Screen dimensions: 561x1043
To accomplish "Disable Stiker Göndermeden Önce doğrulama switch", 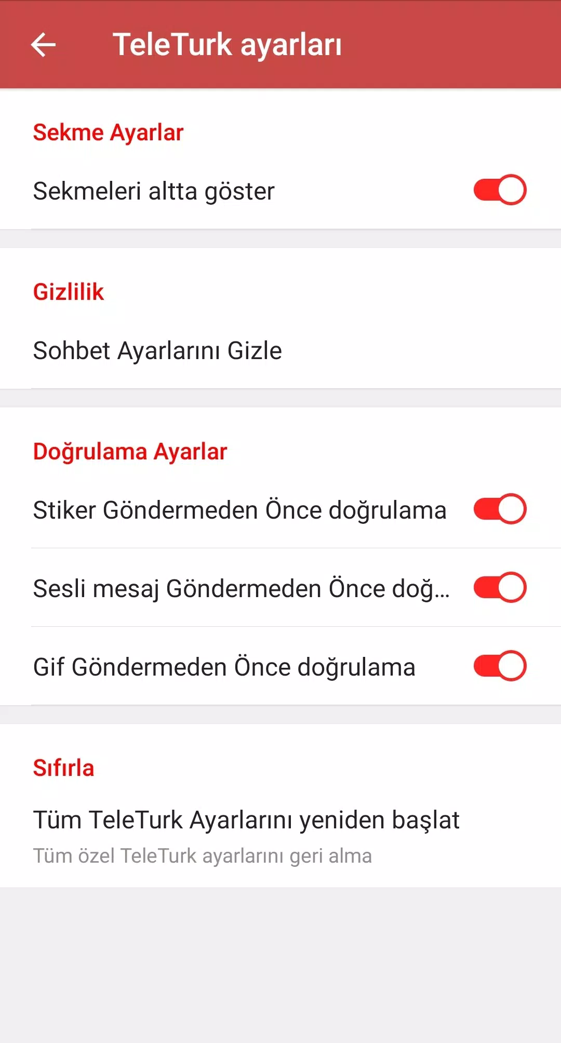I will pyautogui.click(x=500, y=509).
